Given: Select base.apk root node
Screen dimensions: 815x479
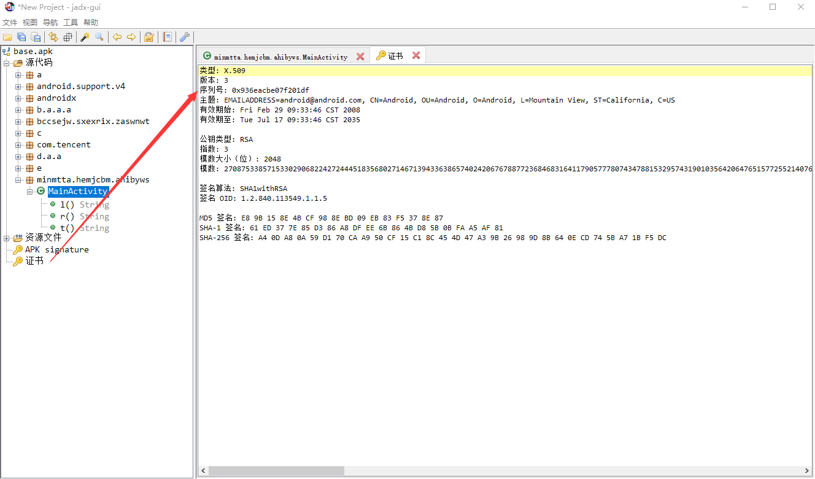Looking at the screenshot, I should click(33, 51).
